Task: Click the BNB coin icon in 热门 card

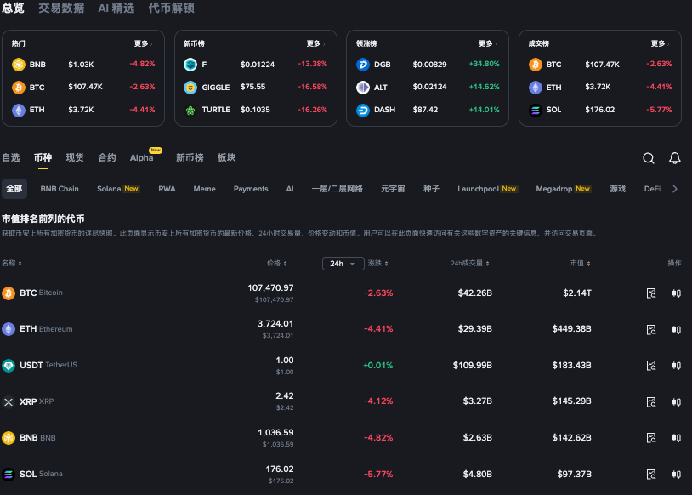Action: (18, 64)
